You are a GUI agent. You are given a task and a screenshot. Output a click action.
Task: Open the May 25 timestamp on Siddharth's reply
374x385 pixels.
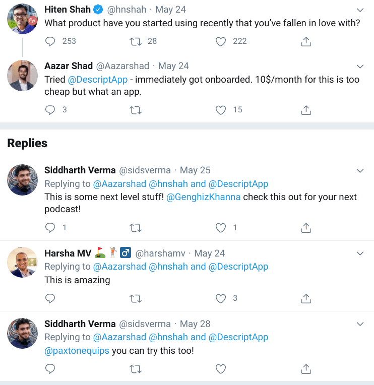click(195, 170)
